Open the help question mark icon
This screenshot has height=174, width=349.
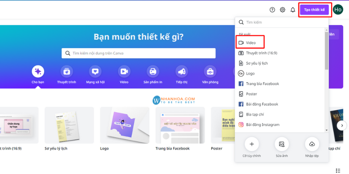pyautogui.click(x=272, y=10)
